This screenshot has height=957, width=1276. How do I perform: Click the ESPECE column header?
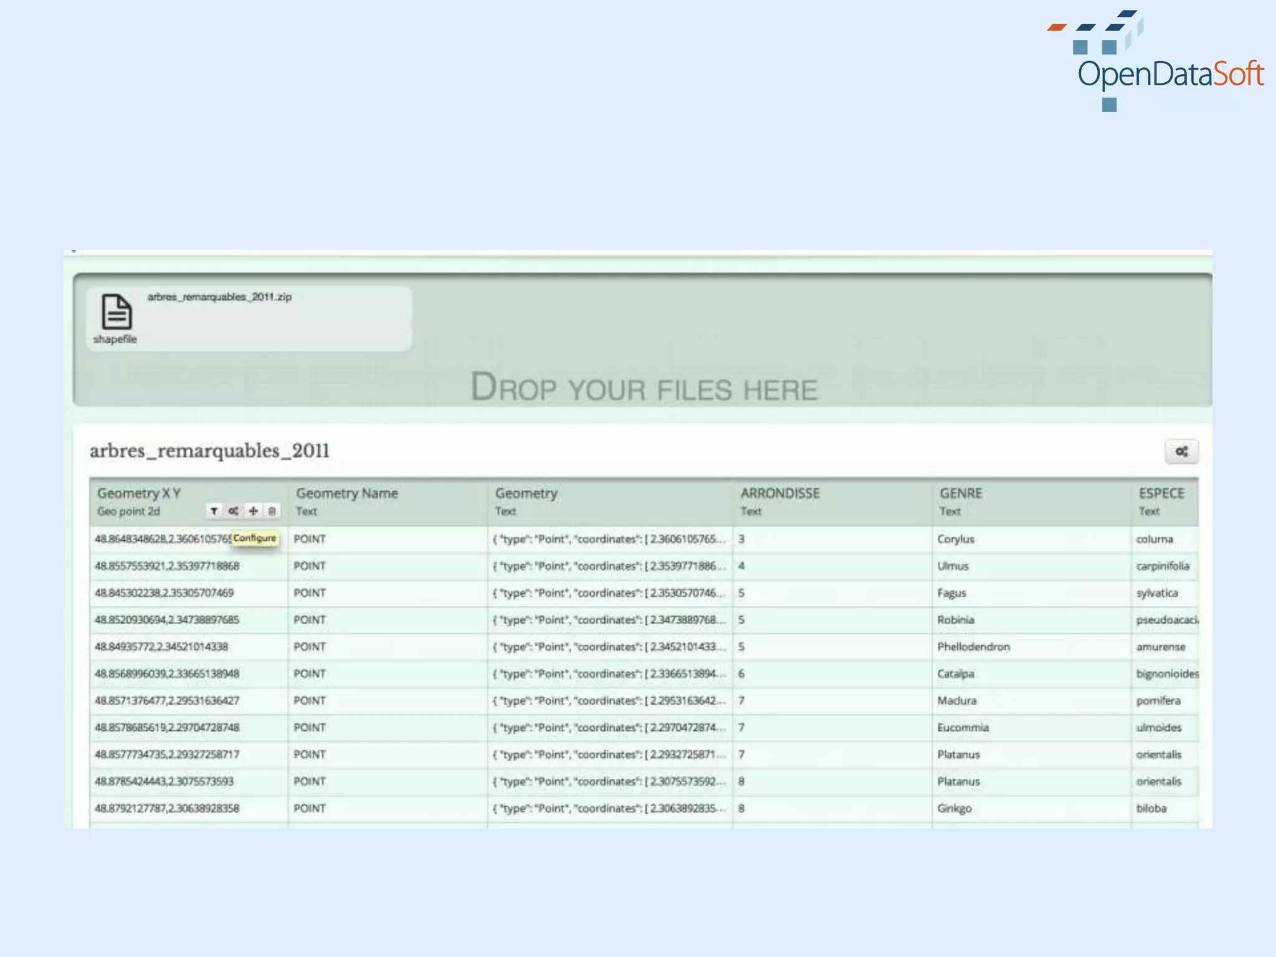pyautogui.click(x=1161, y=493)
